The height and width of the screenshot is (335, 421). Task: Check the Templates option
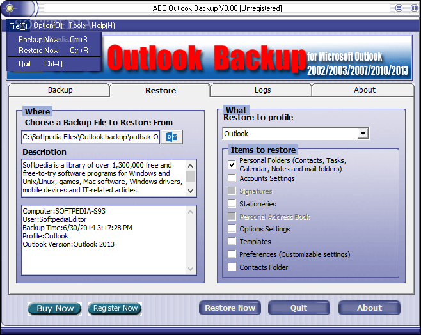pos(232,242)
